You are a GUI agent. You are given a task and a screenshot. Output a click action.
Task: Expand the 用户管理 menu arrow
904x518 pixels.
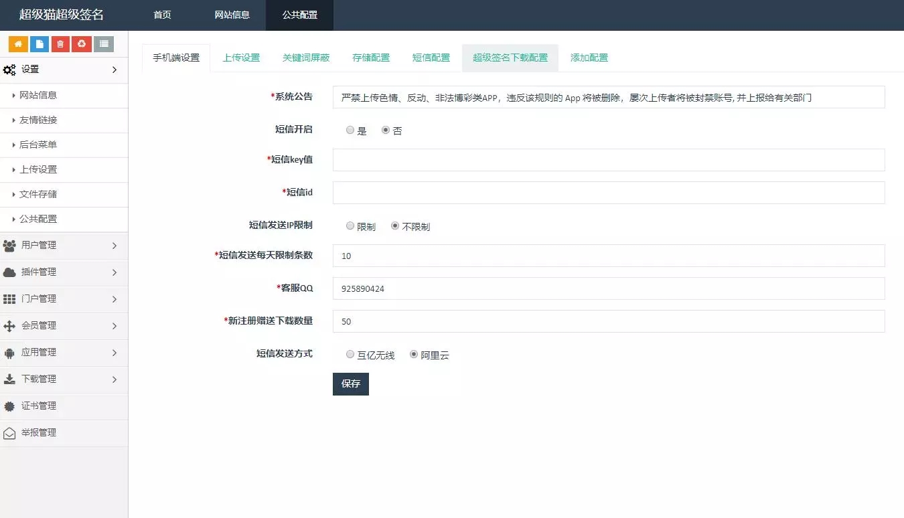point(115,246)
